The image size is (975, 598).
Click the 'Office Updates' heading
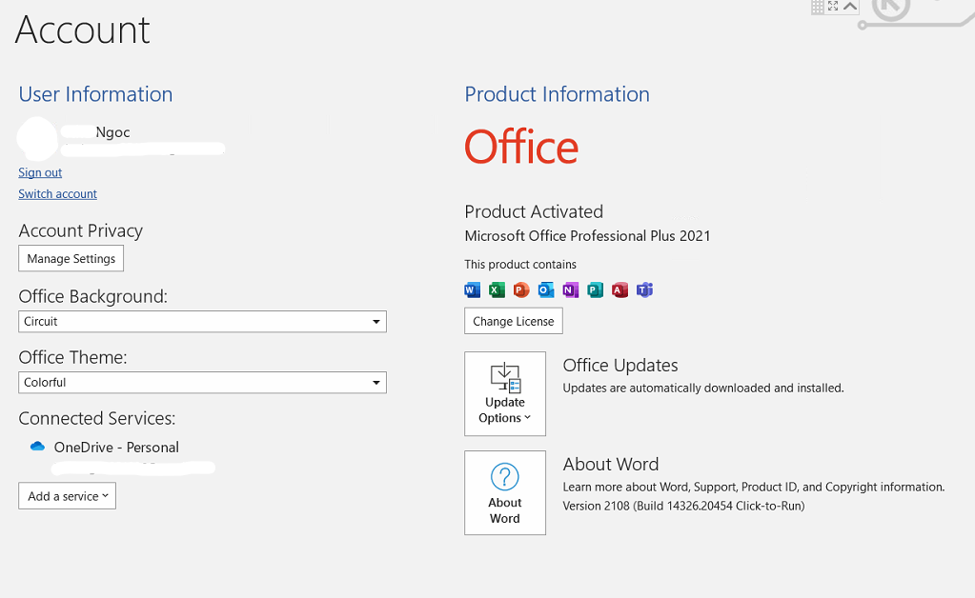[x=620, y=365]
